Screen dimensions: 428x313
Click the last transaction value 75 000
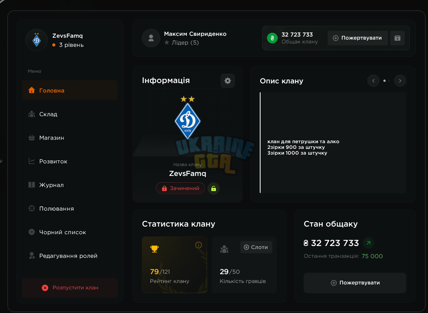(372, 256)
